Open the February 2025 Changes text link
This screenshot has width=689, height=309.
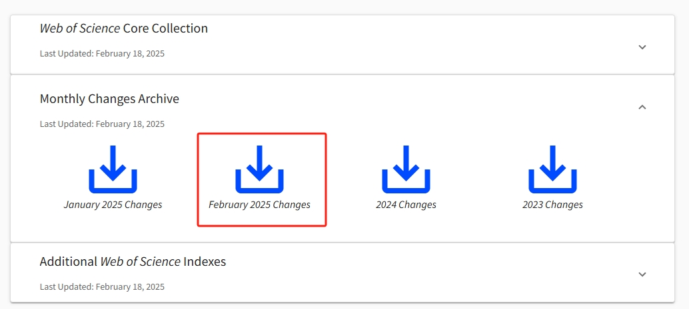coord(259,205)
